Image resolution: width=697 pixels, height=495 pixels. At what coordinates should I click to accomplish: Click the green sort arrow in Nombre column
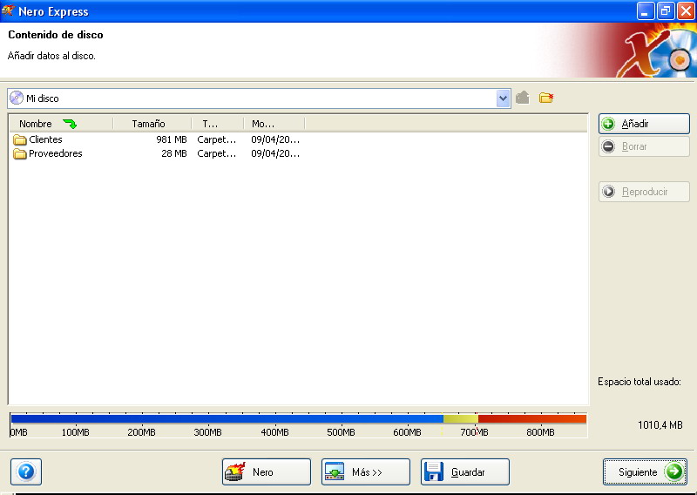(70, 124)
